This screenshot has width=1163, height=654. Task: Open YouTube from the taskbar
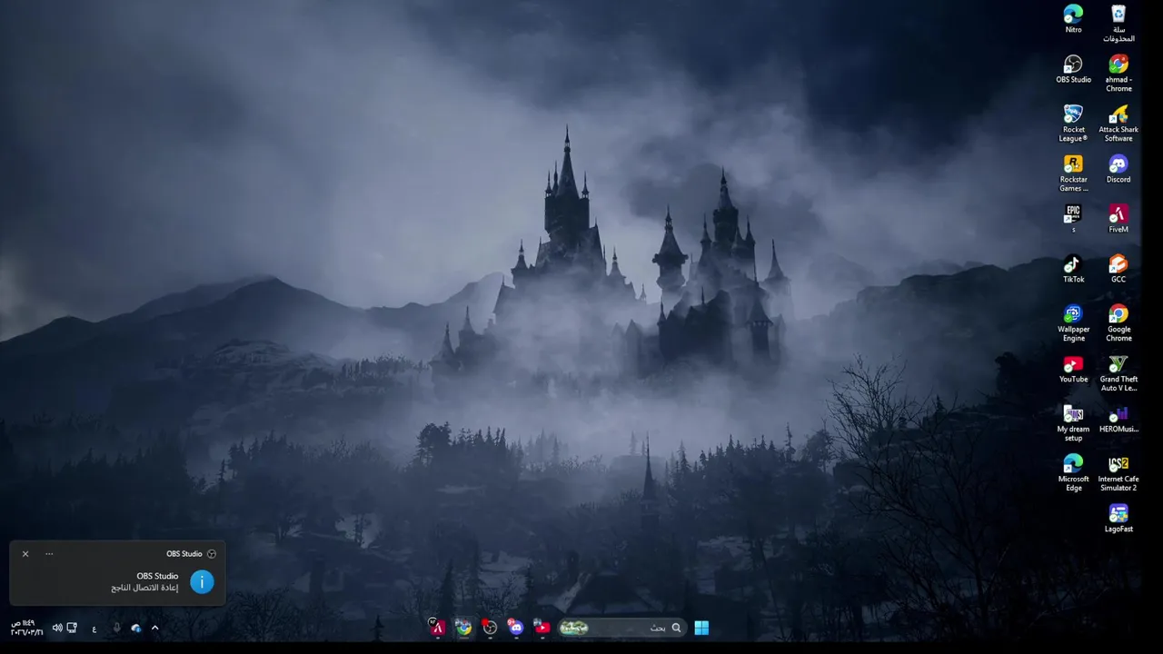(542, 628)
